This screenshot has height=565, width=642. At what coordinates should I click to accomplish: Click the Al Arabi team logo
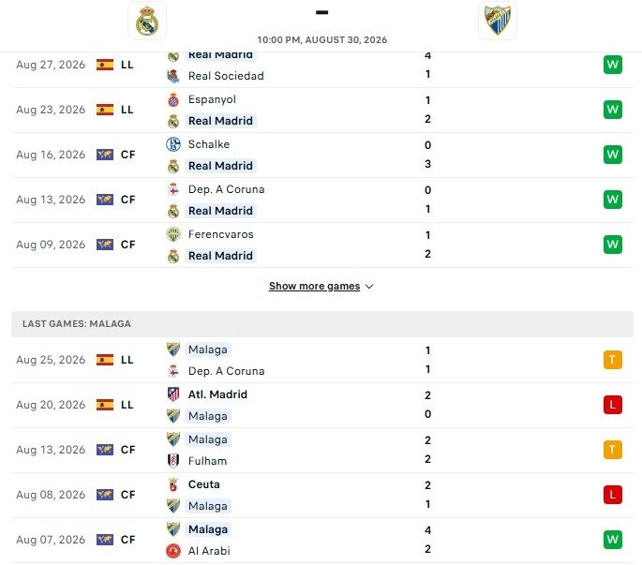pos(173,551)
